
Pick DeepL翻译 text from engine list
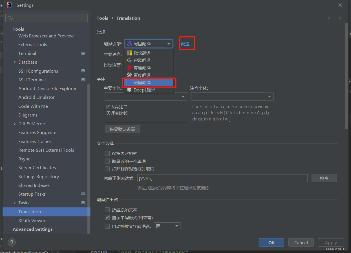144,90
